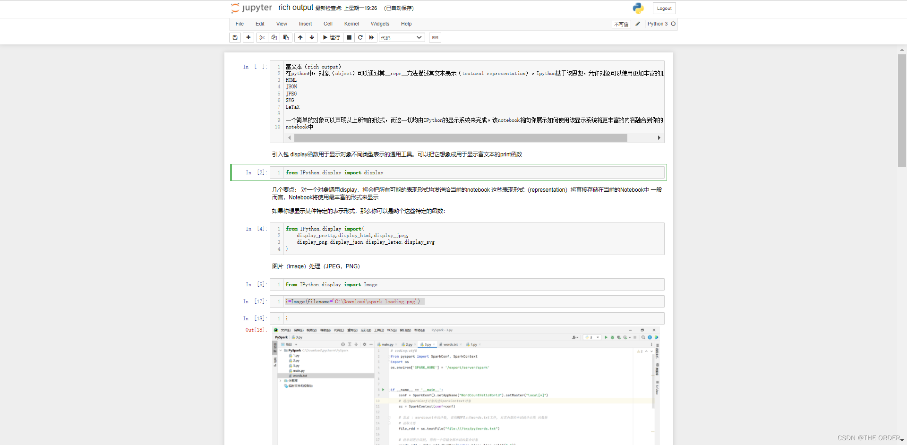Move the selected cell up
The image size is (907, 445).
click(300, 37)
